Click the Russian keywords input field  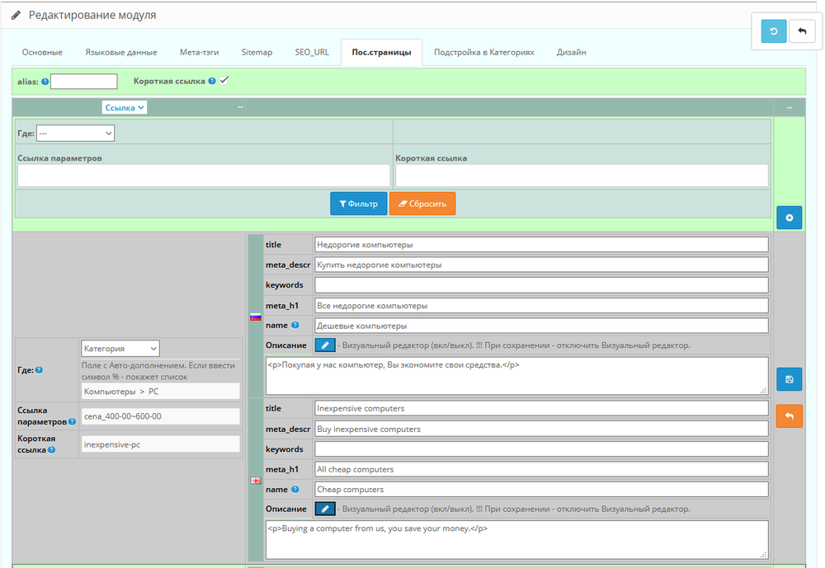click(540, 284)
